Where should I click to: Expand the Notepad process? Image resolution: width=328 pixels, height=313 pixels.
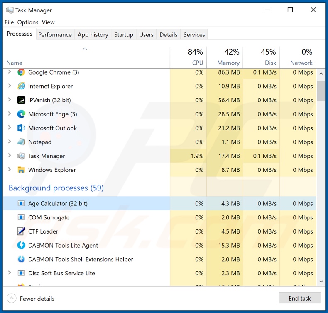coord(10,142)
